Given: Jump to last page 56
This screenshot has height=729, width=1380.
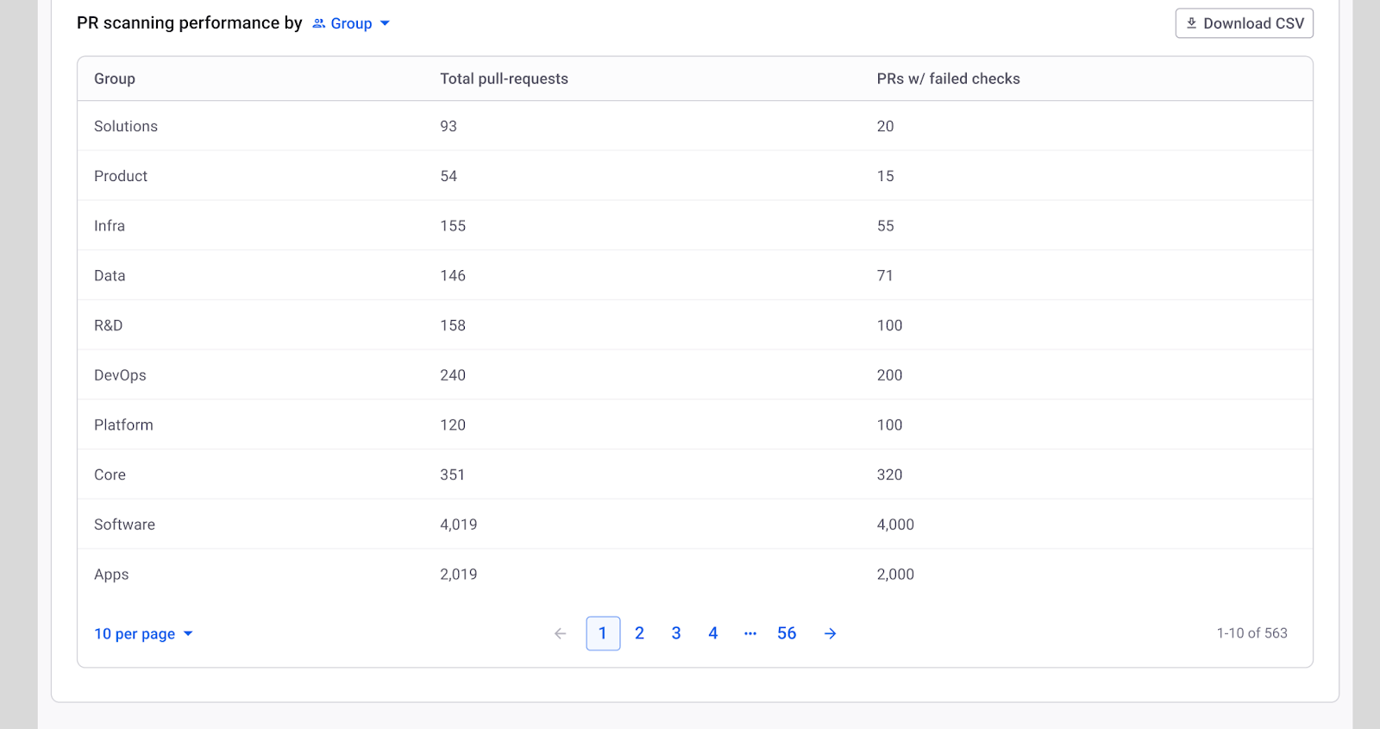Looking at the screenshot, I should [787, 633].
